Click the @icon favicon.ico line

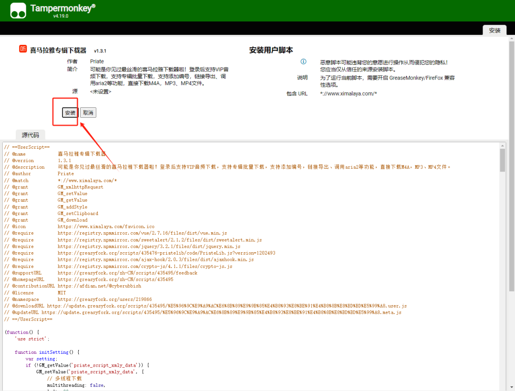79,226
